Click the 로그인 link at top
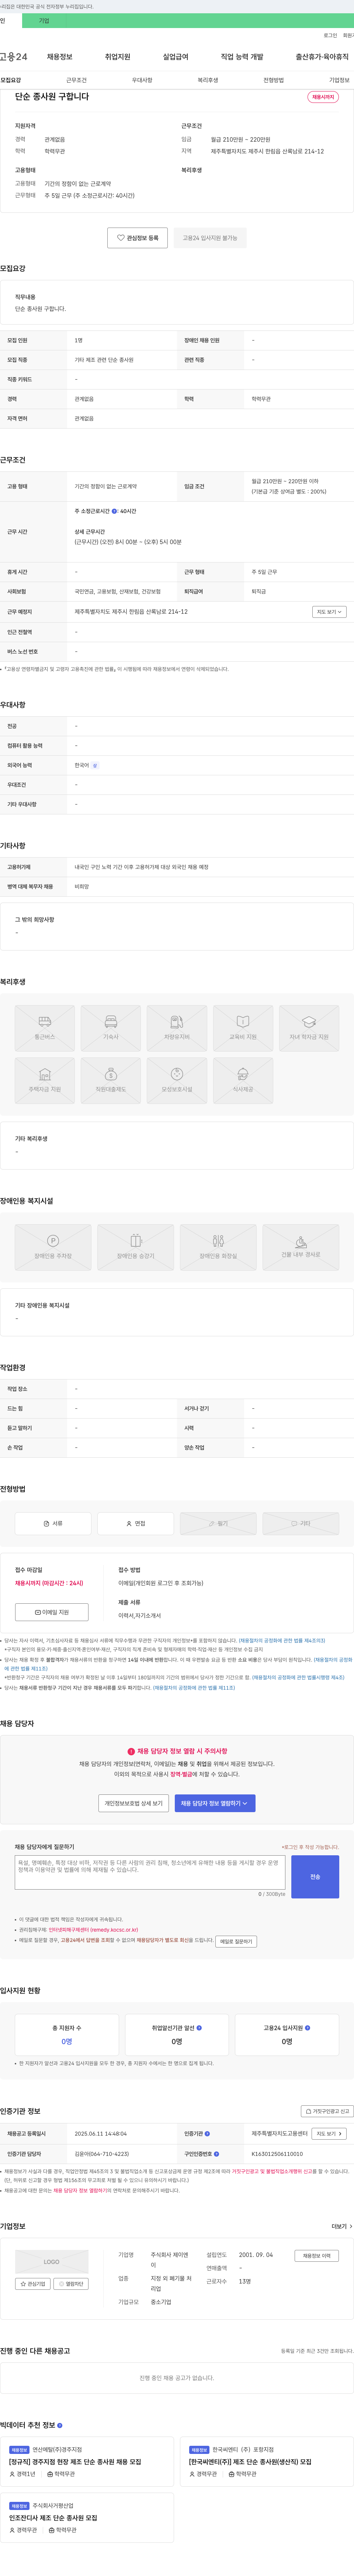This screenshot has width=354, height=2576. 330,35
